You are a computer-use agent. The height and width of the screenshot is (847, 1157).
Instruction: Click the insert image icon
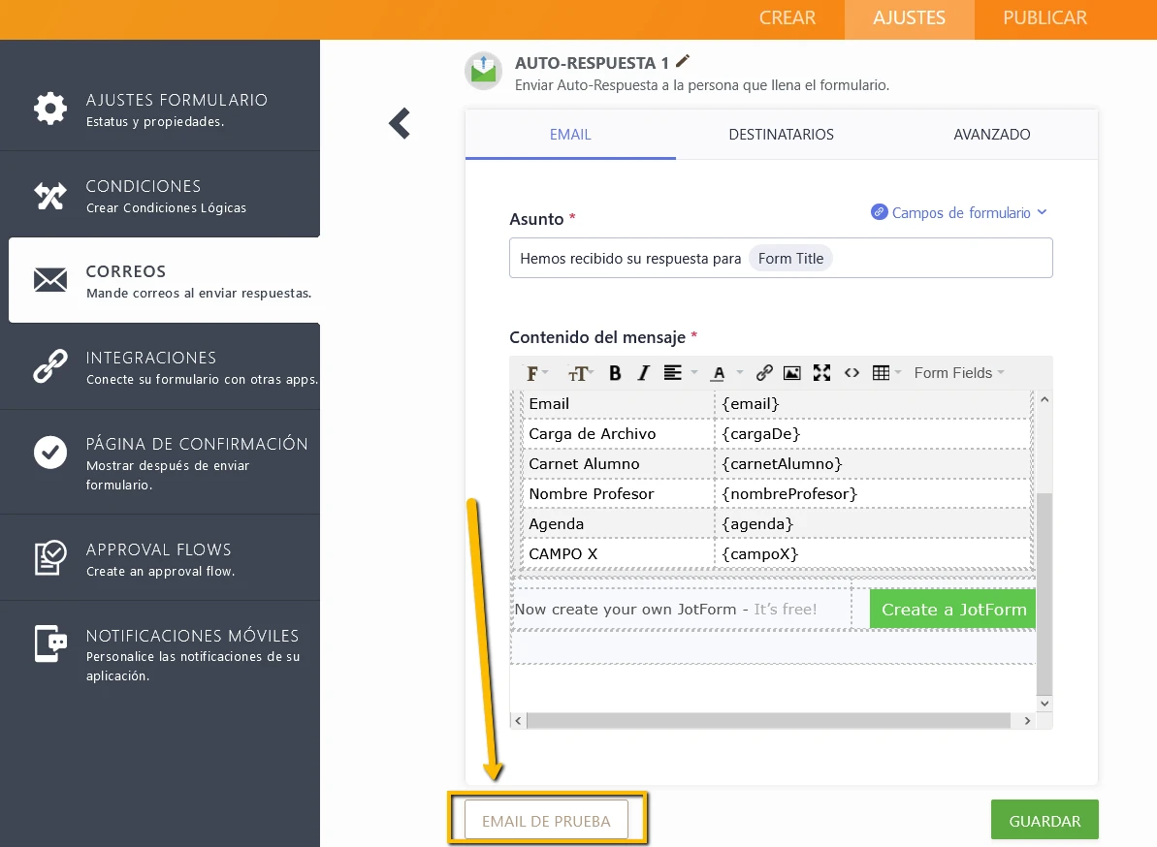(792, 373)
